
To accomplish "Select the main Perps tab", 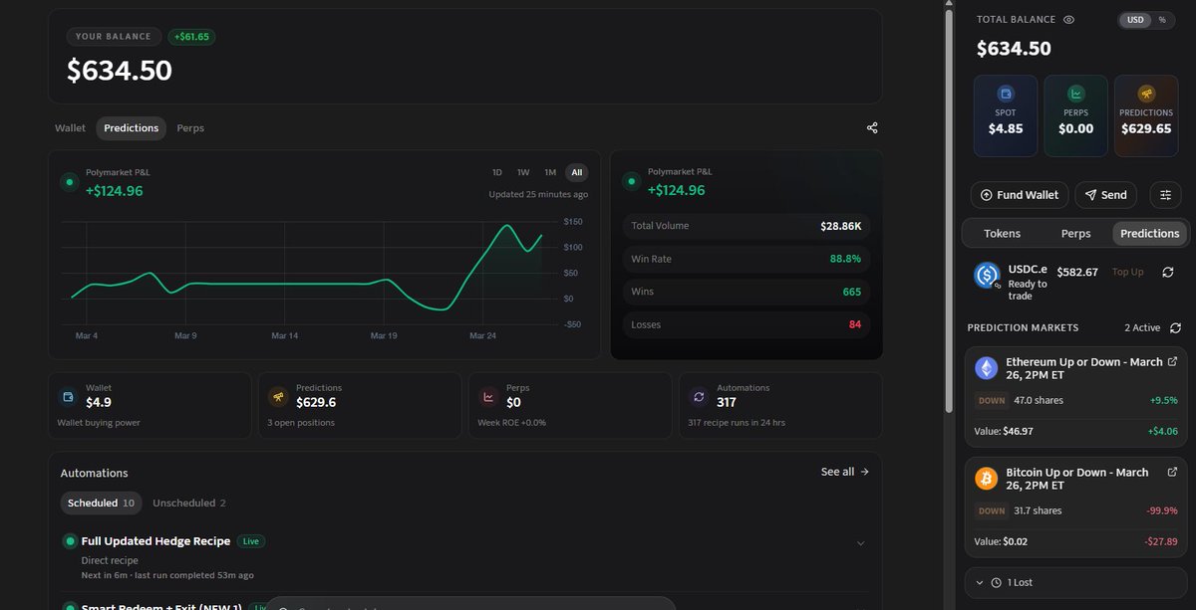I will (190, 128).
